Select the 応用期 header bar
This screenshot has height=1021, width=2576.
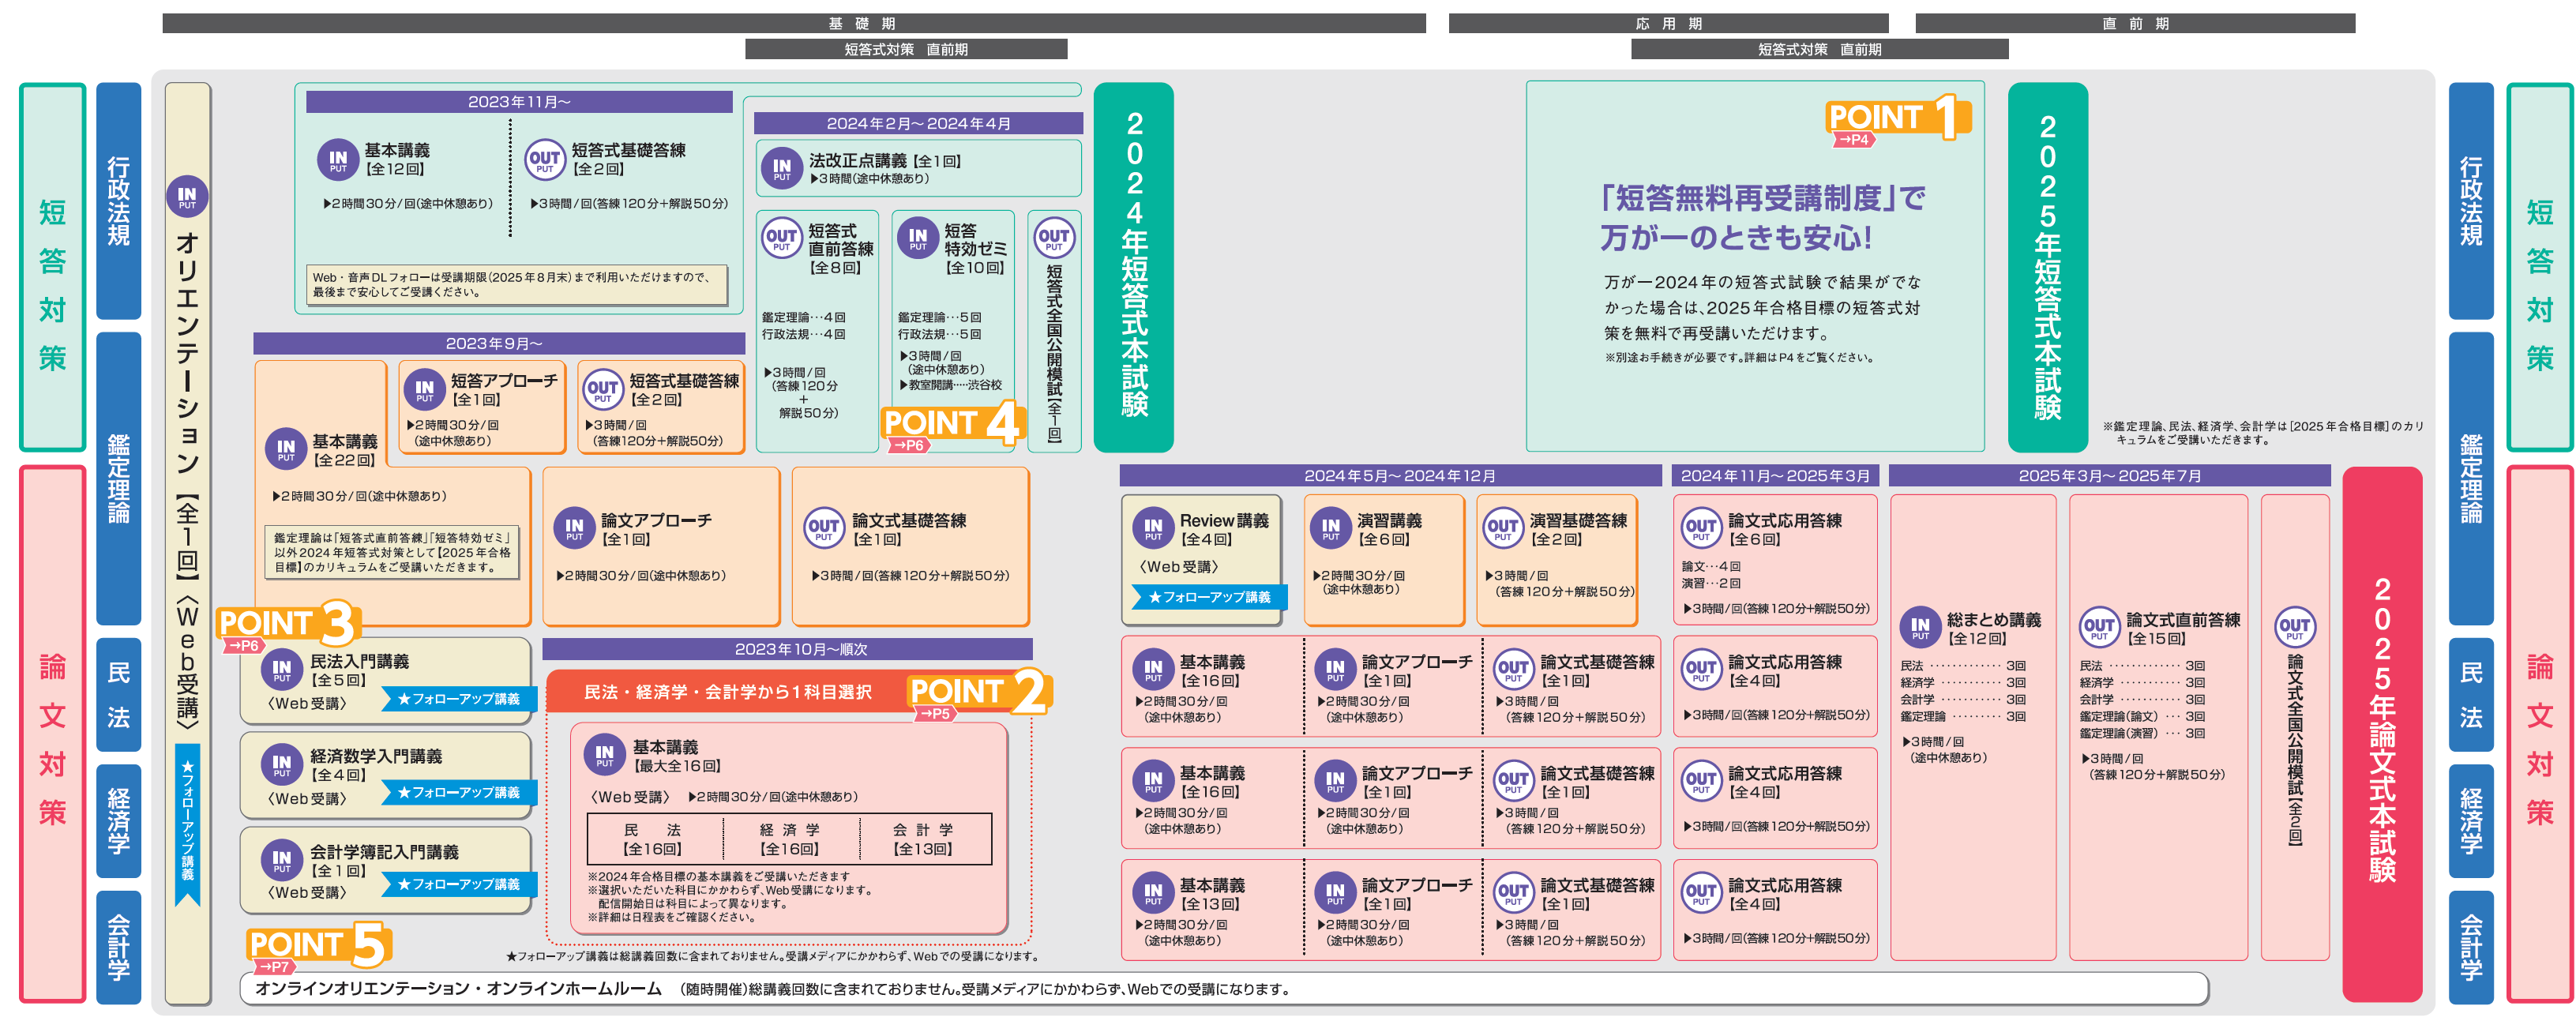(x=1667, y=23)
